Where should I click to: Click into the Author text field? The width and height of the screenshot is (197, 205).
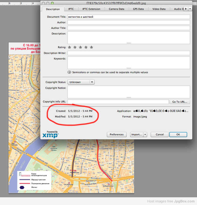click(128, 23)
